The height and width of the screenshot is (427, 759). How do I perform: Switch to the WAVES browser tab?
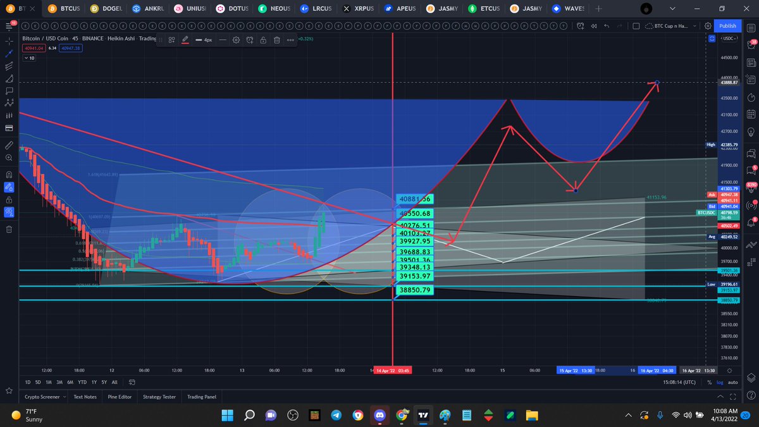(569, 9)
